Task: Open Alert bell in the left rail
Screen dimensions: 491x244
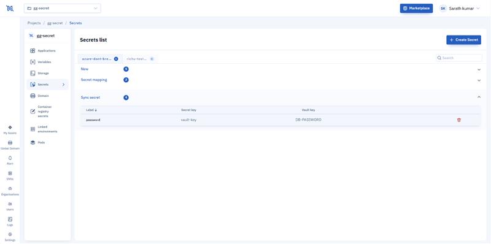Action: (x=10, y=160)
